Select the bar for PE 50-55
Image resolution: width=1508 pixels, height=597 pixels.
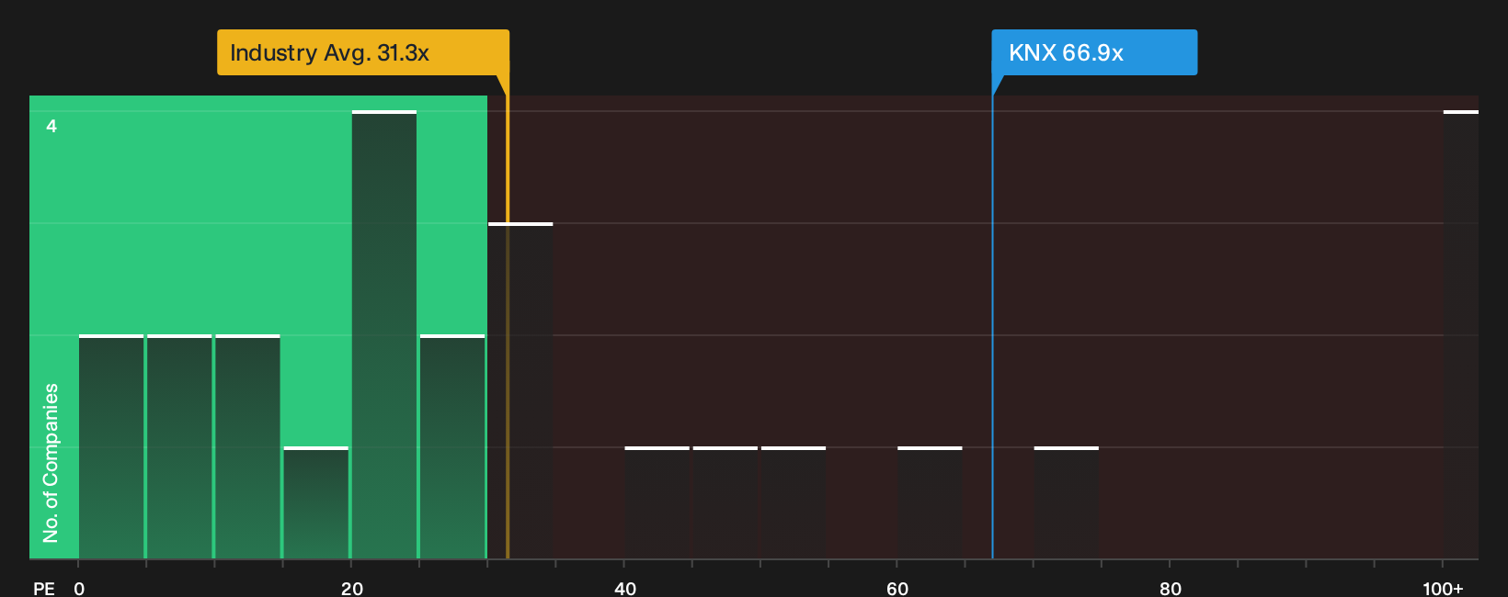(794, 502)
